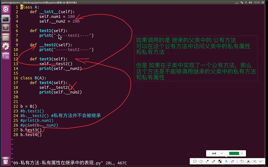This screenshot has width=268, height=167.
Task: Open the keyboard input method indicator
Action: tap(237, 3)
